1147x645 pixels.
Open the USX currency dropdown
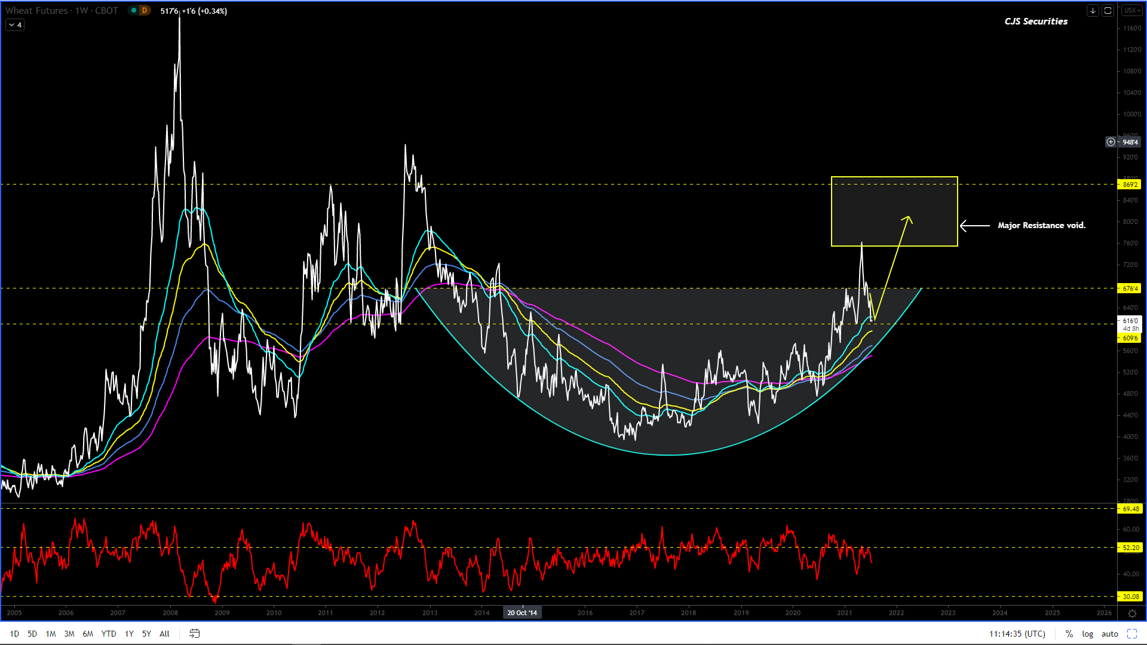[1131, 11]
